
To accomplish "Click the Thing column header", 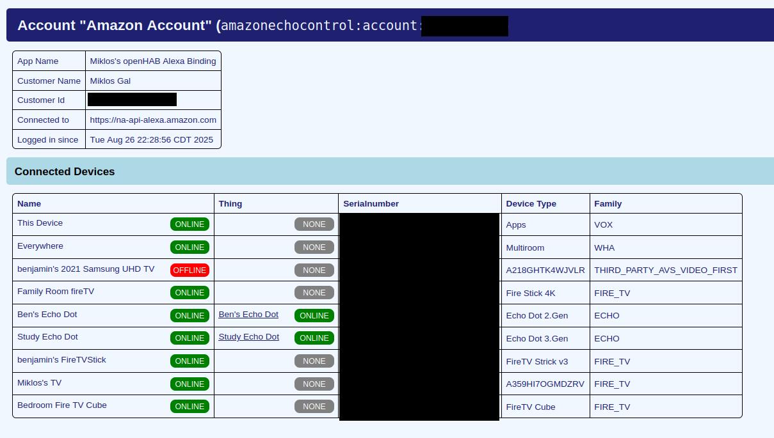I will [x=230, y=203].
